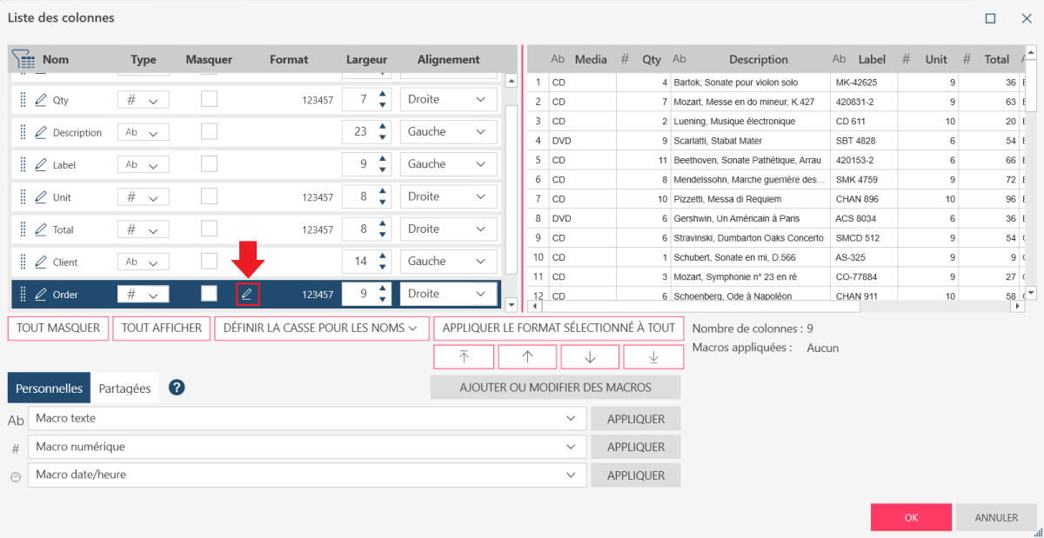
Task: Open the Macro texte dropdown
Action: pos(306,418)
